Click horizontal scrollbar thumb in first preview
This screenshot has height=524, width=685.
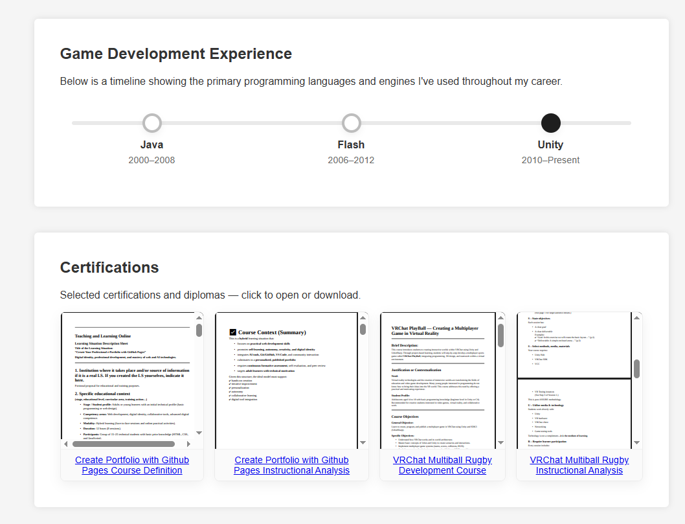[x=123, y=444]
